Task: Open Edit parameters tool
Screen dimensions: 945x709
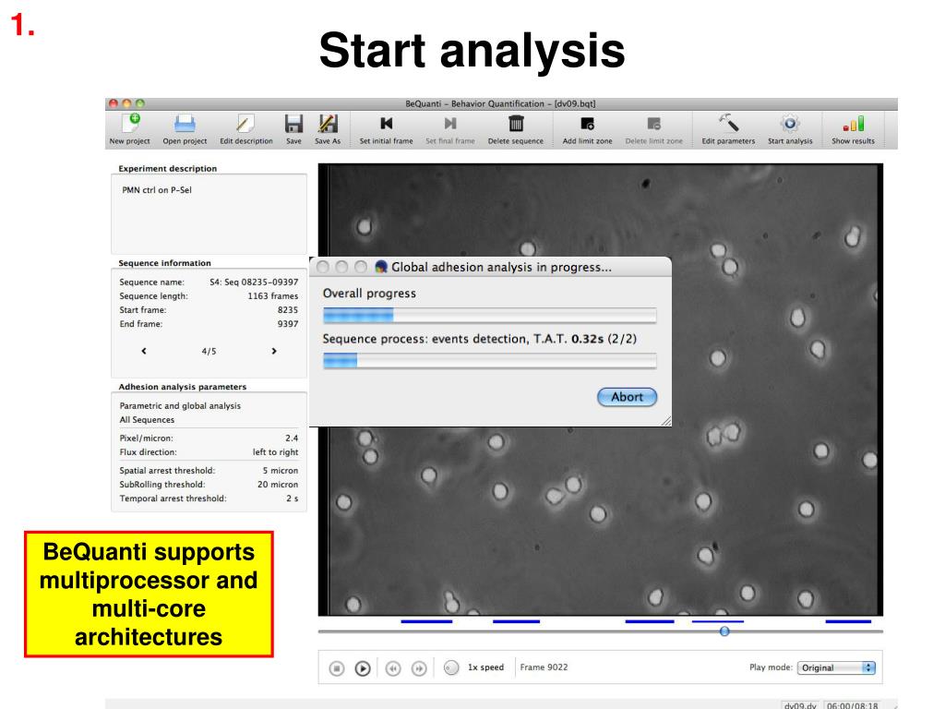Action: [x=728, y=129]
